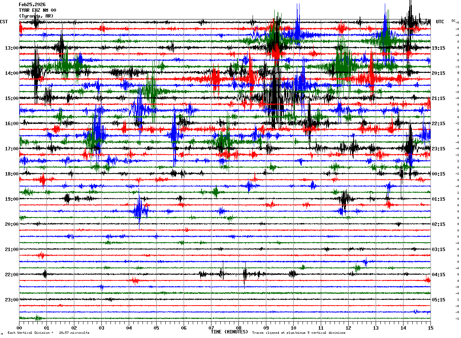Click the TIME (MINUTES) axis title
This screenshot has height=338, width=461.
[x=229, y=332]
